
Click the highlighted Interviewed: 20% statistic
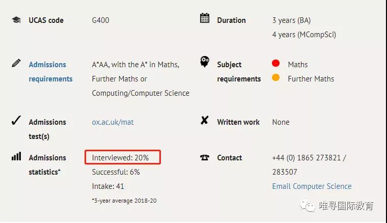coord(123,157)
